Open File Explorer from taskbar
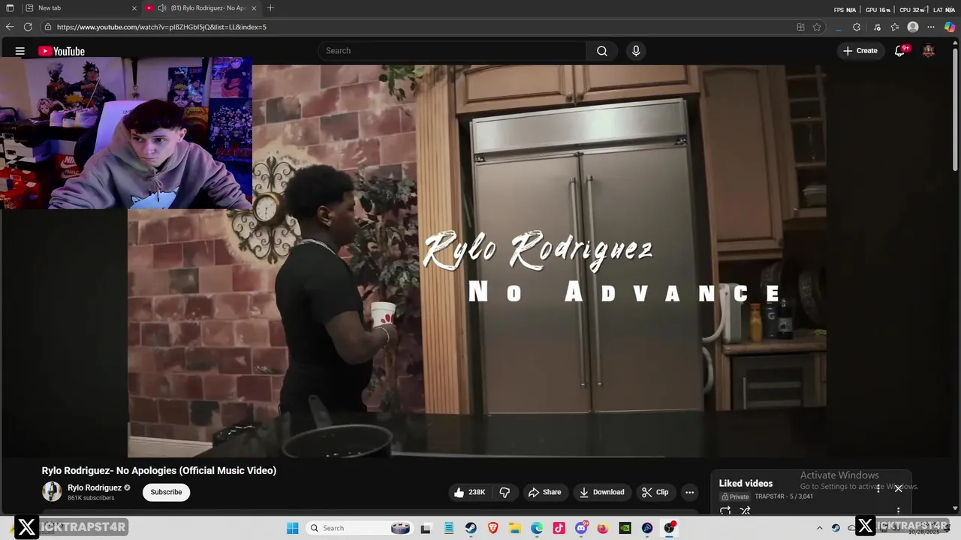Screen dimensions: 961x540 [515, 528]
